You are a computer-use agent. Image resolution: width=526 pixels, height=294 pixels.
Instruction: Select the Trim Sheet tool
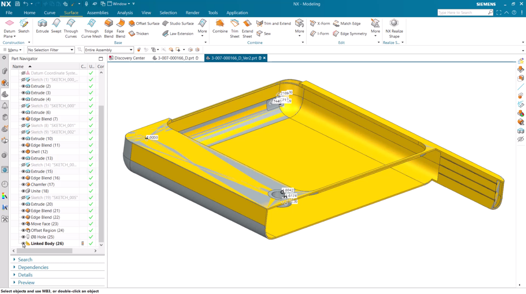coord(235,28)
